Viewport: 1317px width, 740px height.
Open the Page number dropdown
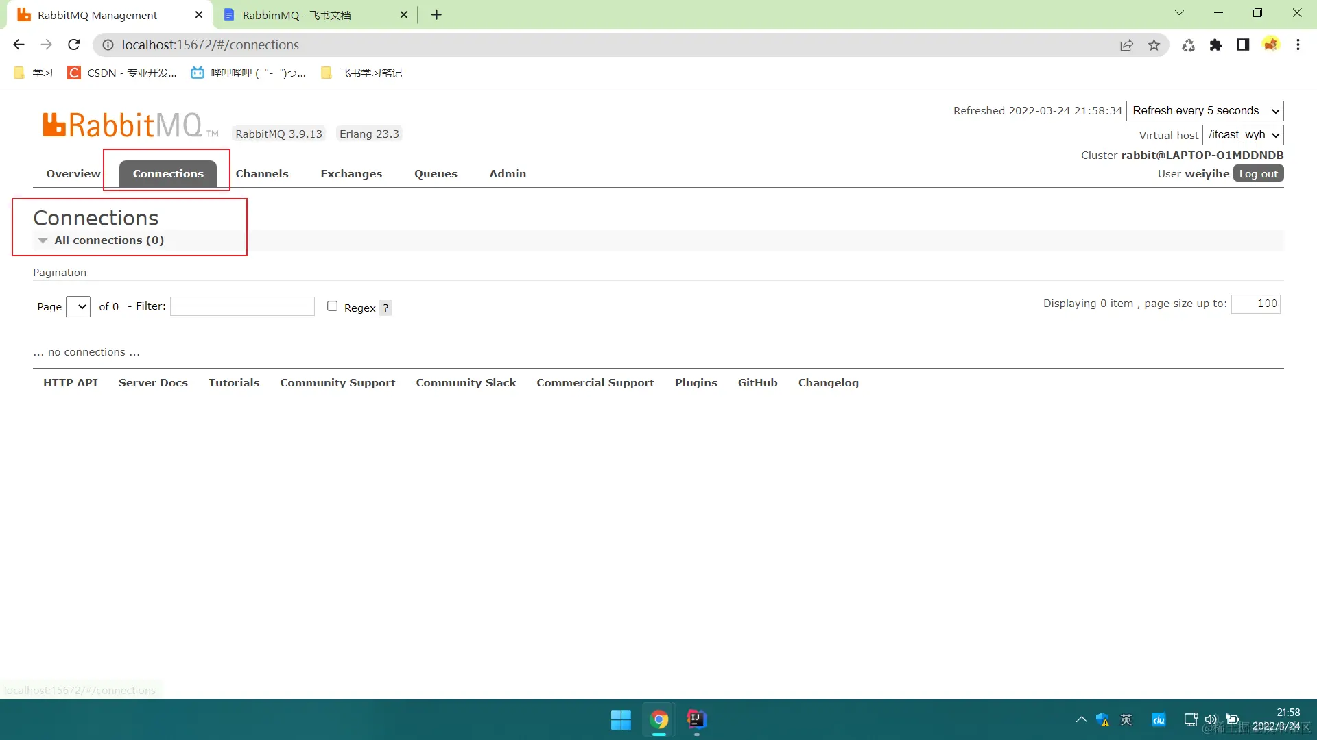click(78, 307)
